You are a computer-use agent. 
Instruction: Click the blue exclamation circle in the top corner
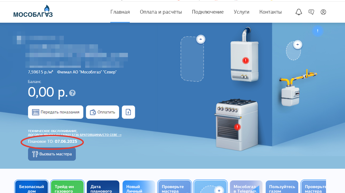click(317, 31)
